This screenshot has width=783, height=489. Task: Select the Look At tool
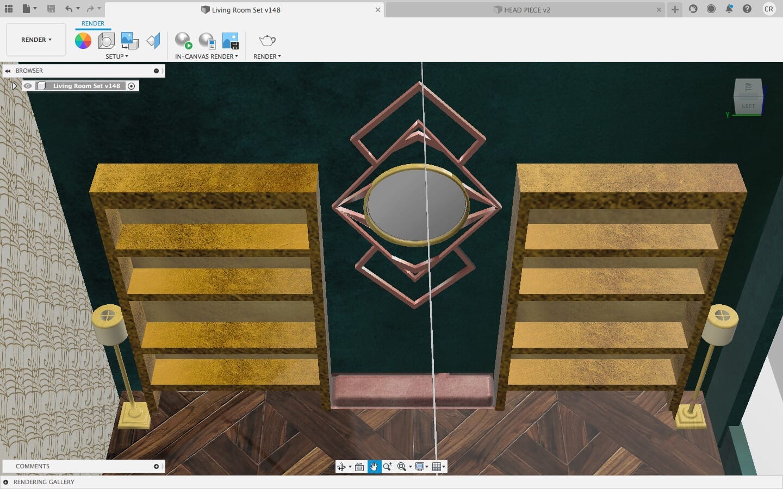[x=359, y=467]
